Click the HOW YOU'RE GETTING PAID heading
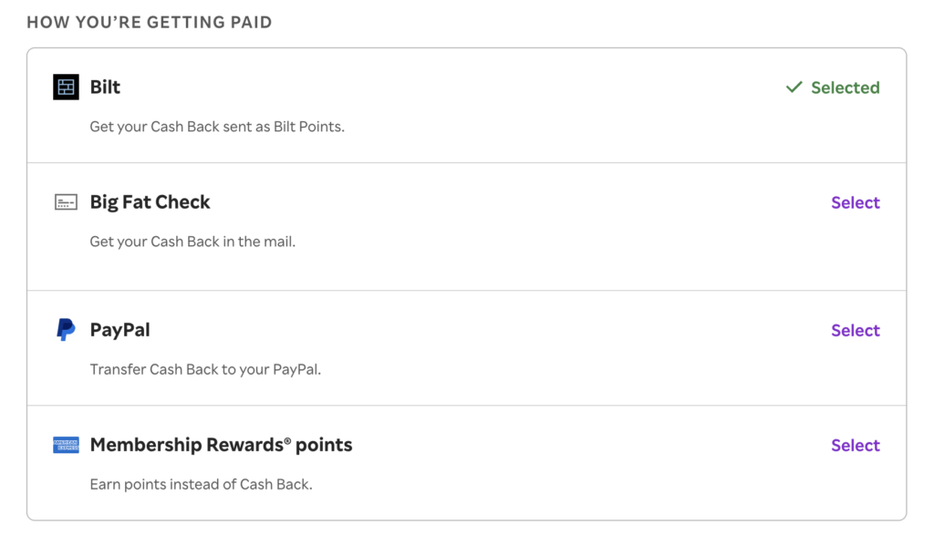This screenshot has height=536, width=934. pos(149,22)
